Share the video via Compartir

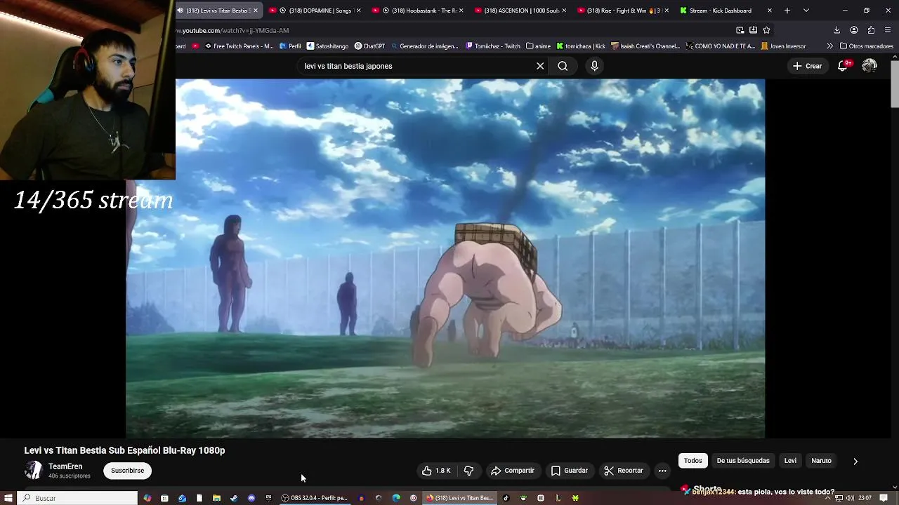(513, 471)
